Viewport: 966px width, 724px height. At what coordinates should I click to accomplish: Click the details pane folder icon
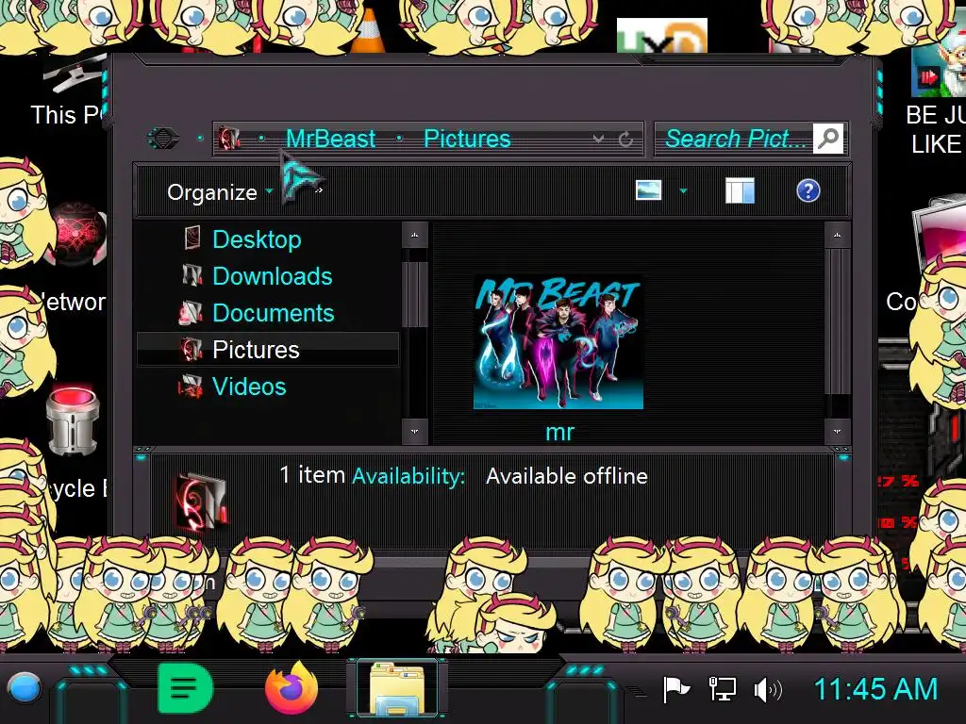202,502
